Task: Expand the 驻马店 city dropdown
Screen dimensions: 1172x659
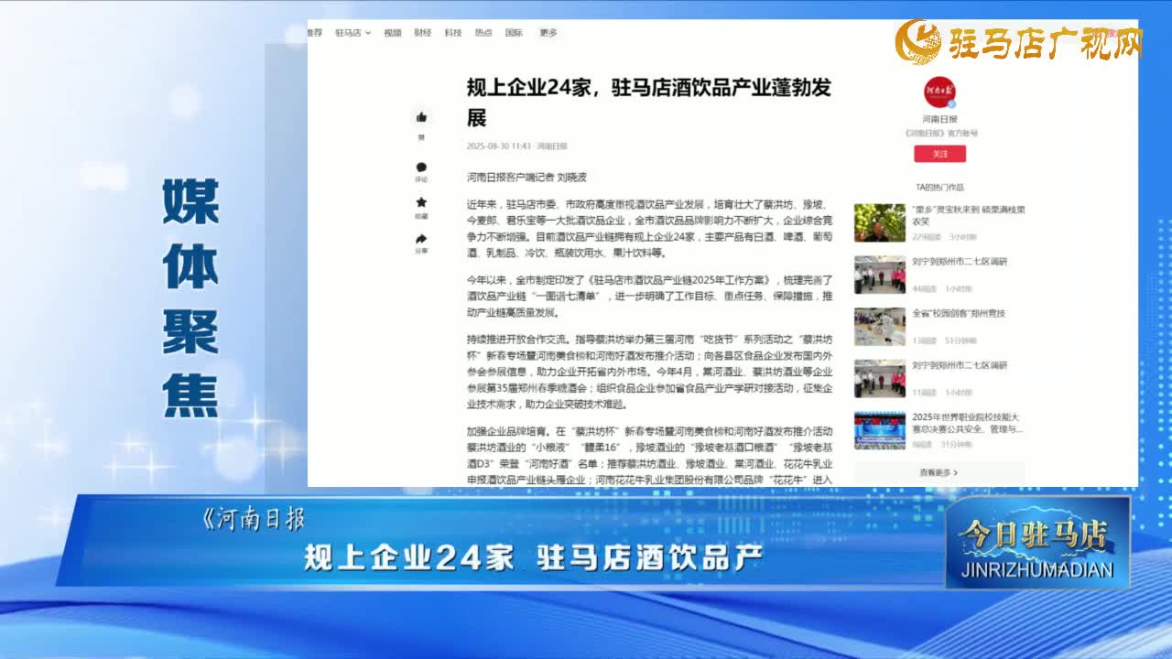Action: [x=353, y=33]
